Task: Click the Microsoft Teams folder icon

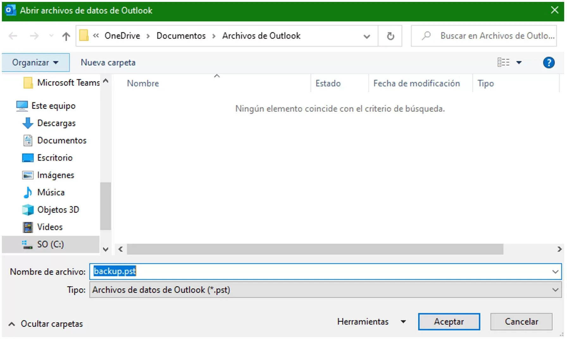Action: coord(28,83)
